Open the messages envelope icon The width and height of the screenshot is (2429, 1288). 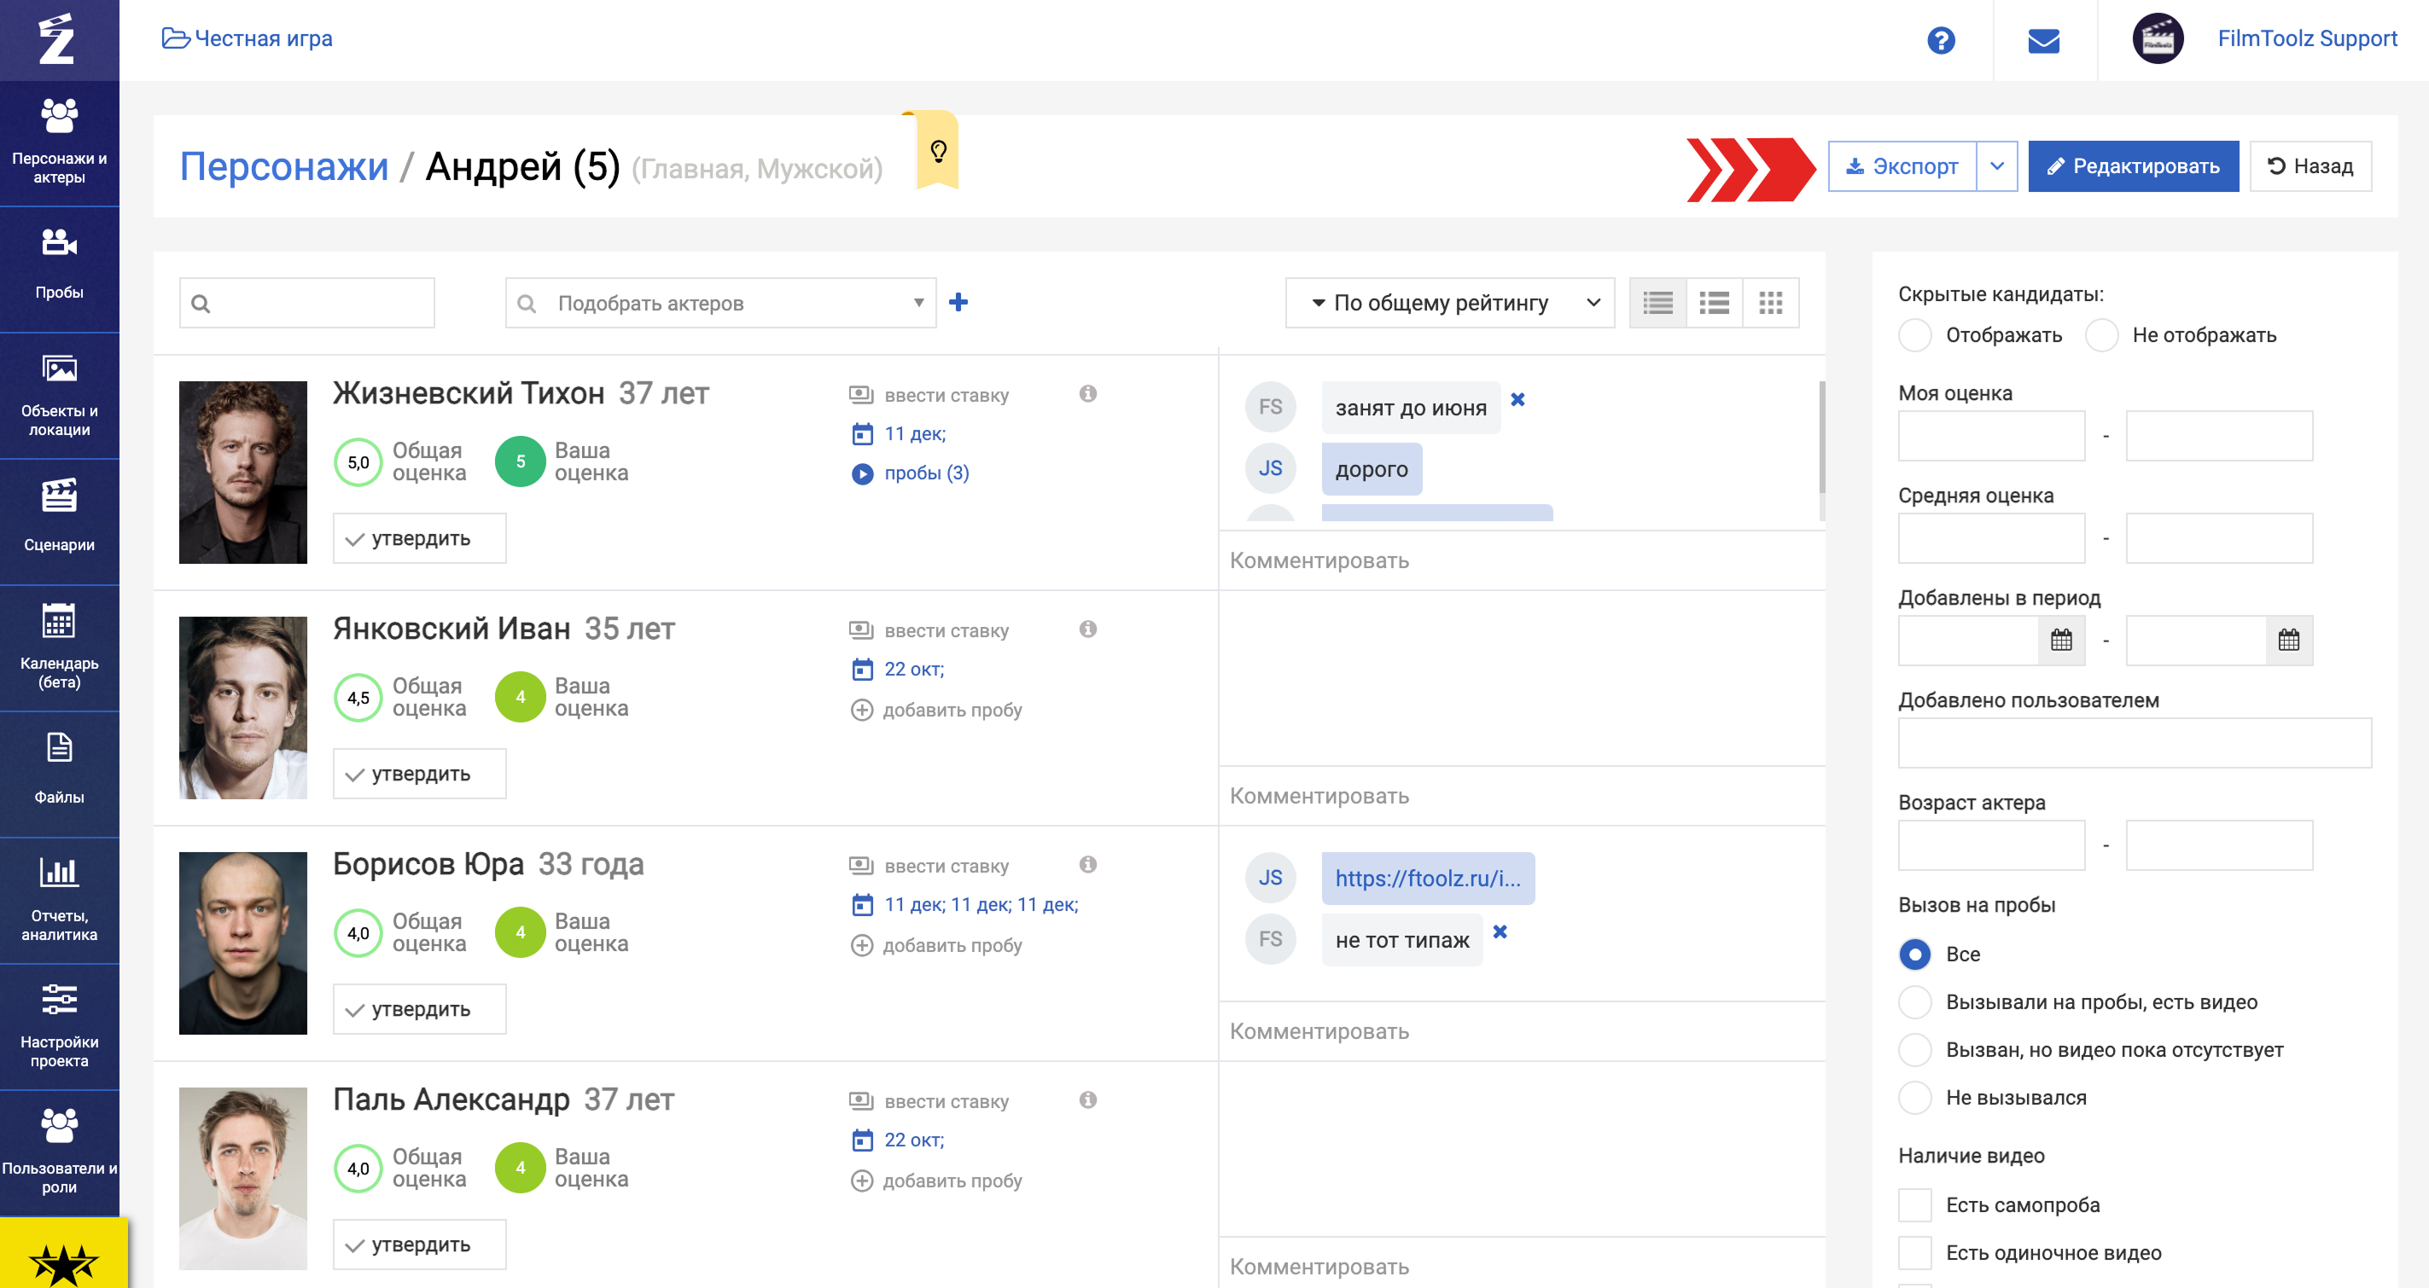(x=2043, y=40)
